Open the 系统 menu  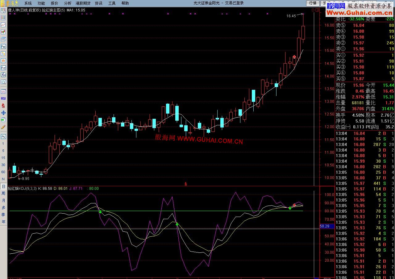28,3
